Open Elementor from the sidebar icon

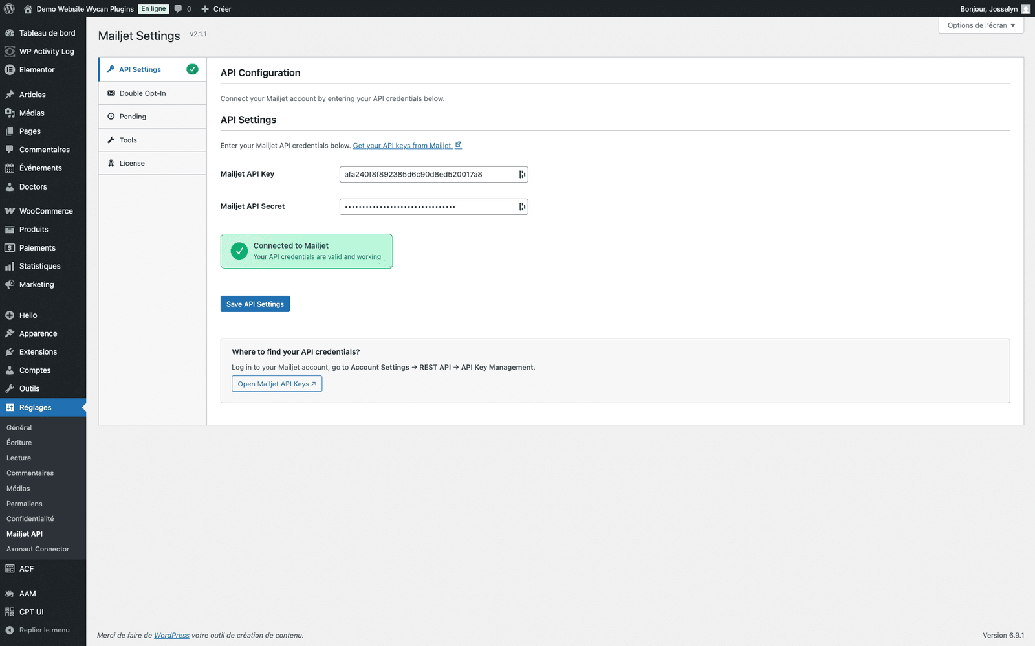[x=9, y=70]
